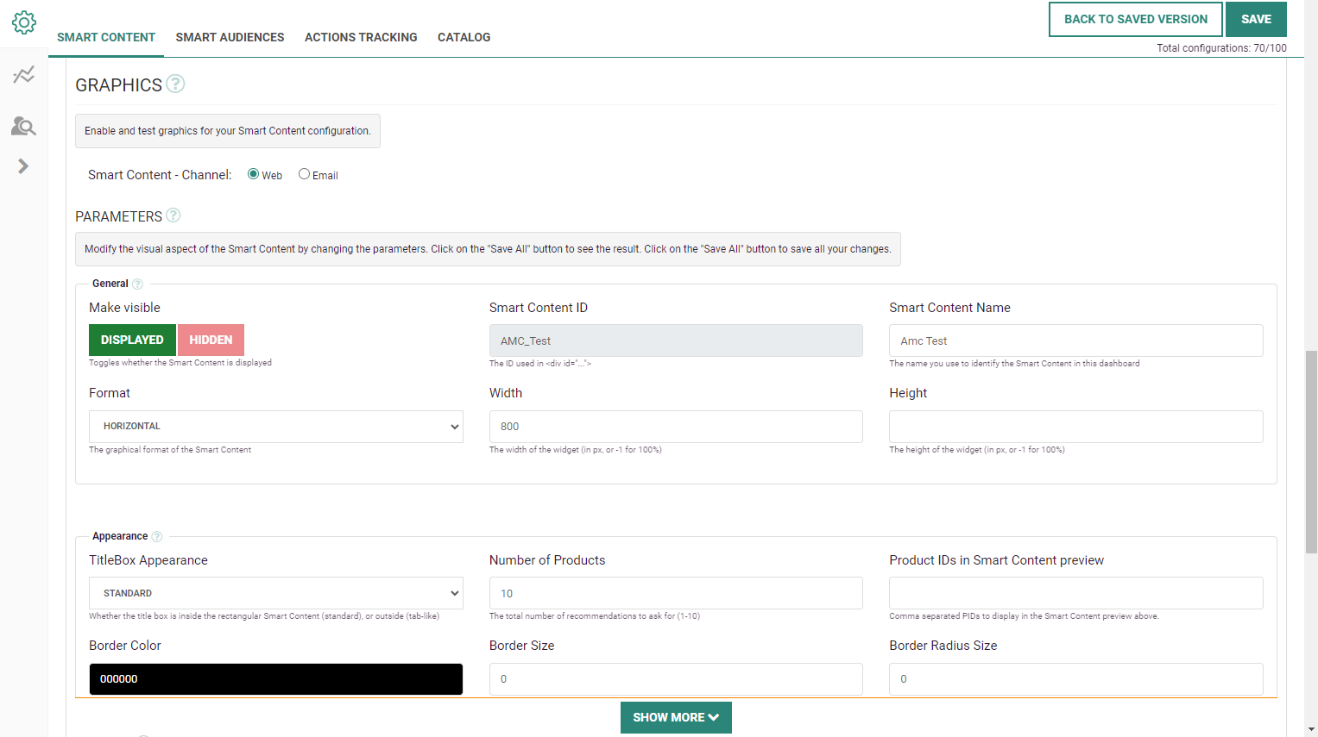Expand the sidebar with the chevron arrow

(23, 166)
